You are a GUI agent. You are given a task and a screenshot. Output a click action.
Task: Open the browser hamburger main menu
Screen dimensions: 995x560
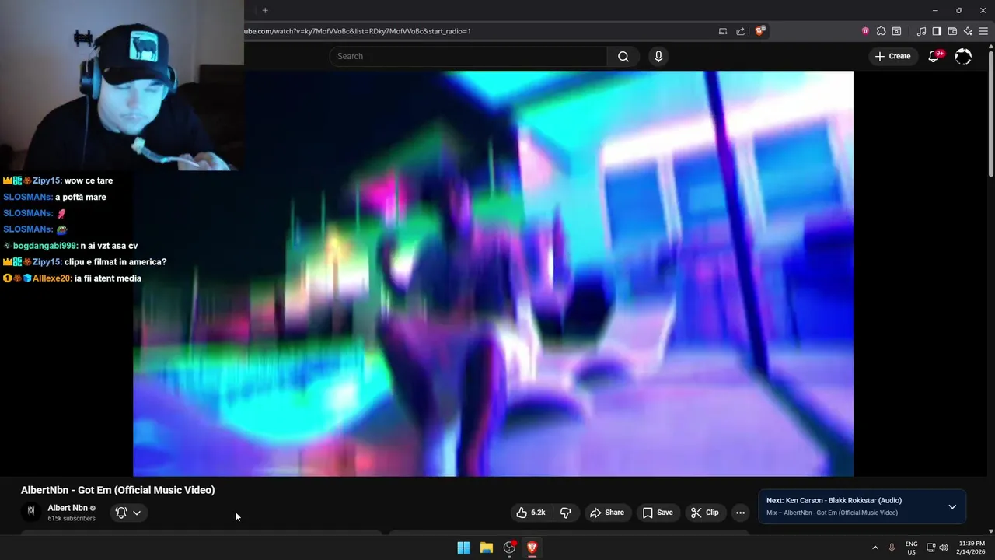point(983,31)
